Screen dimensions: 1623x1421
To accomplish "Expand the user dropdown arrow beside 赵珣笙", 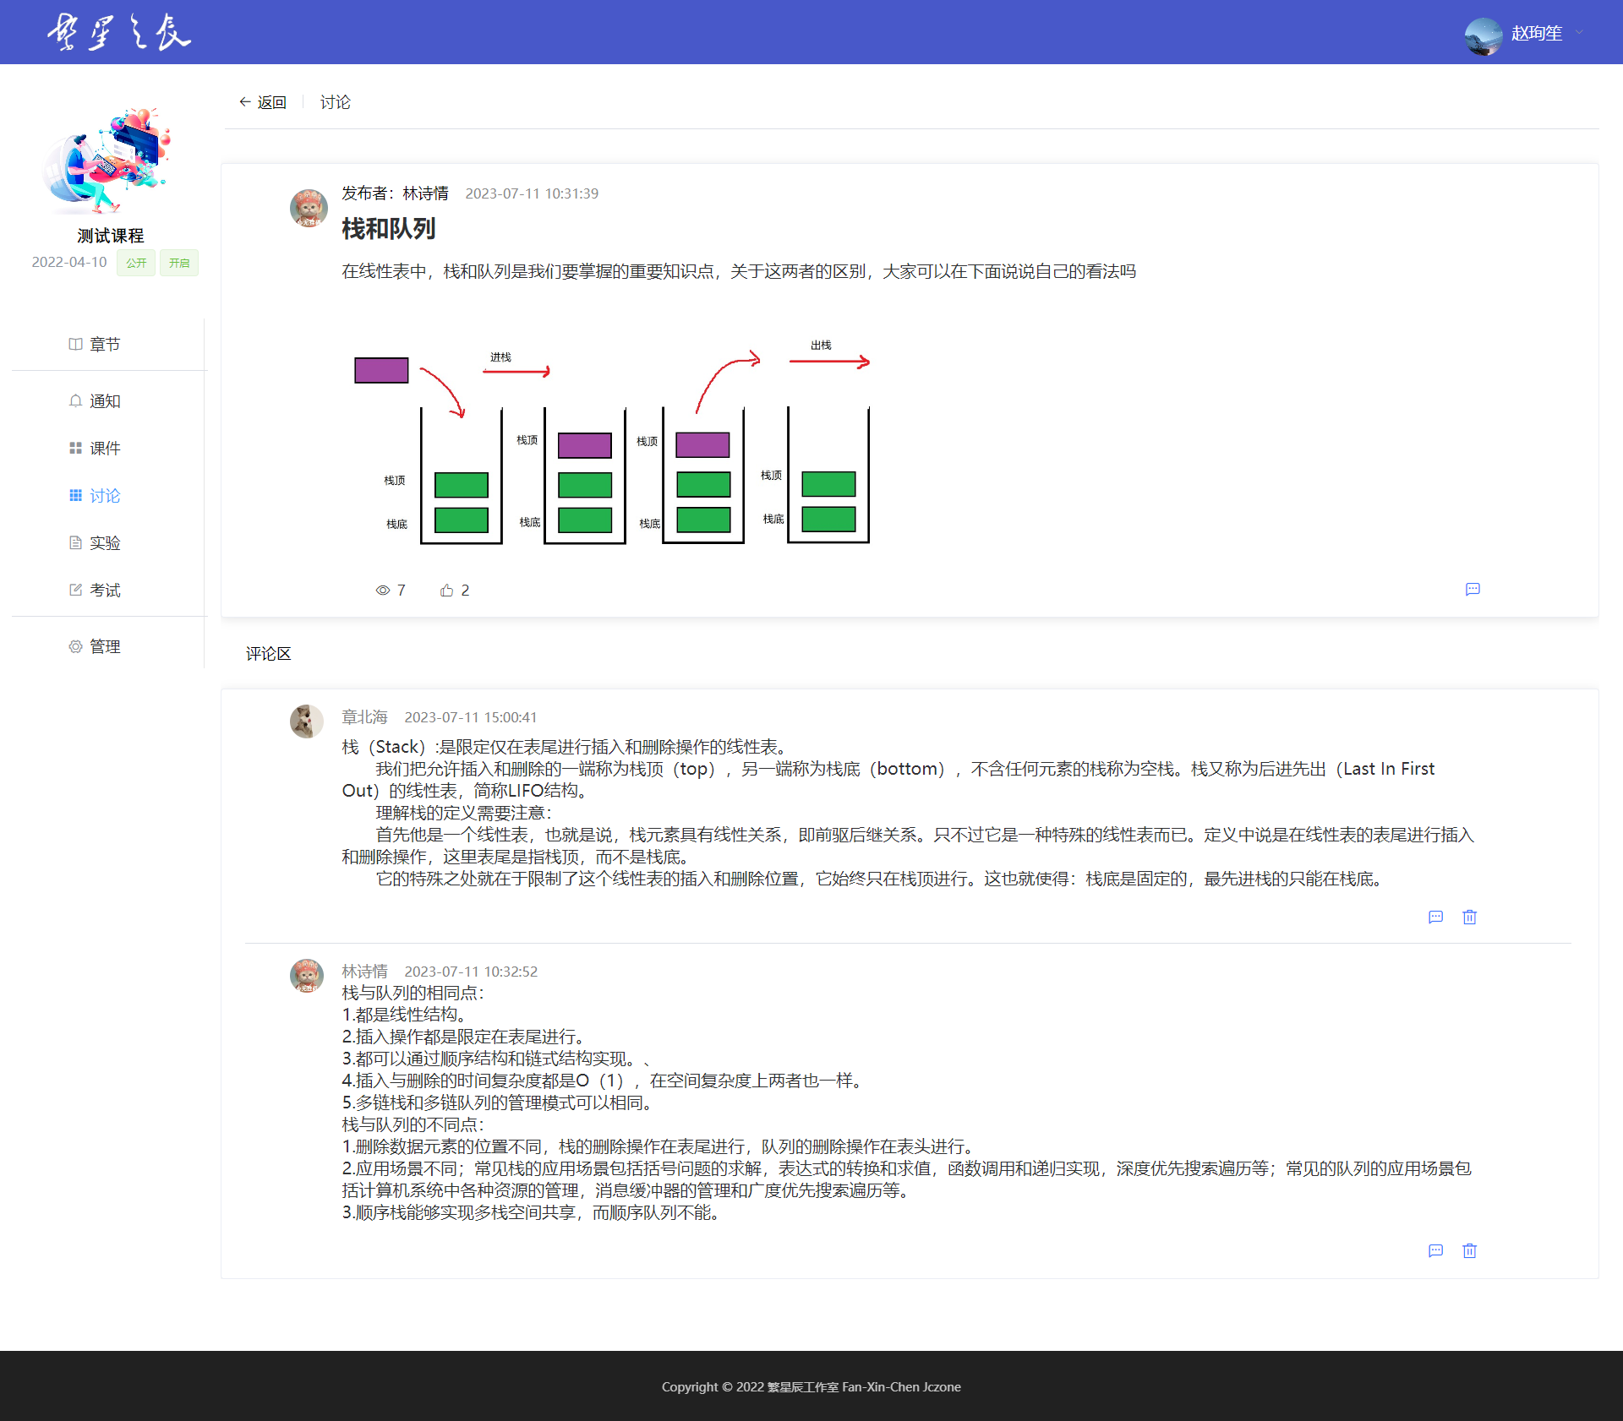I will (1578, 33).
